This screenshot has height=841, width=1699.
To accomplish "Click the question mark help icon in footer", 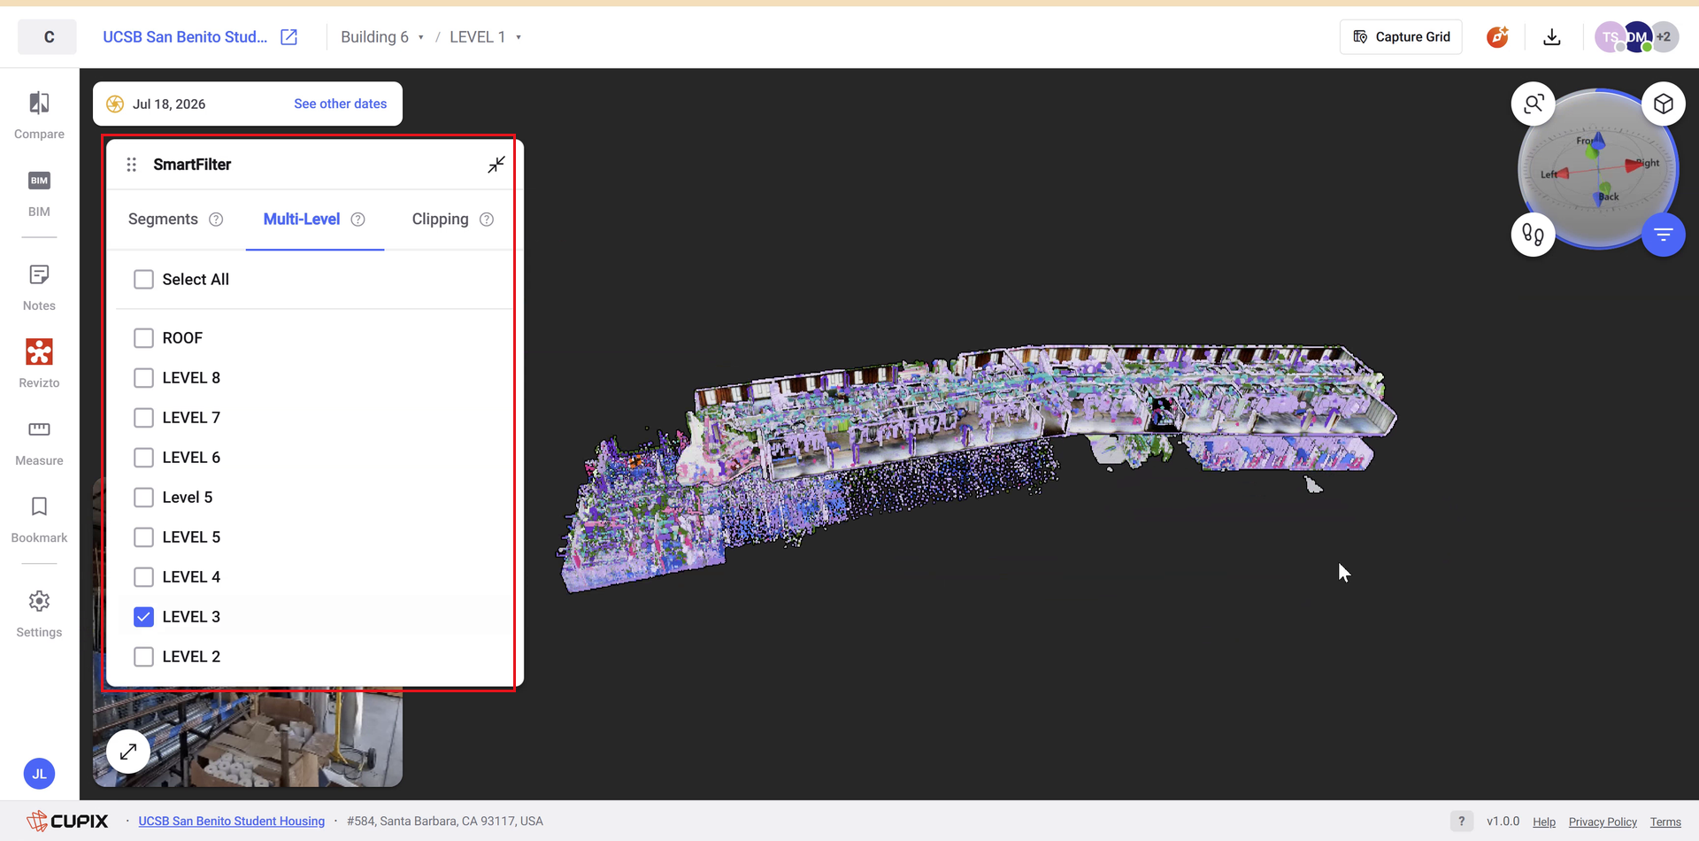I will [1462, 821].
